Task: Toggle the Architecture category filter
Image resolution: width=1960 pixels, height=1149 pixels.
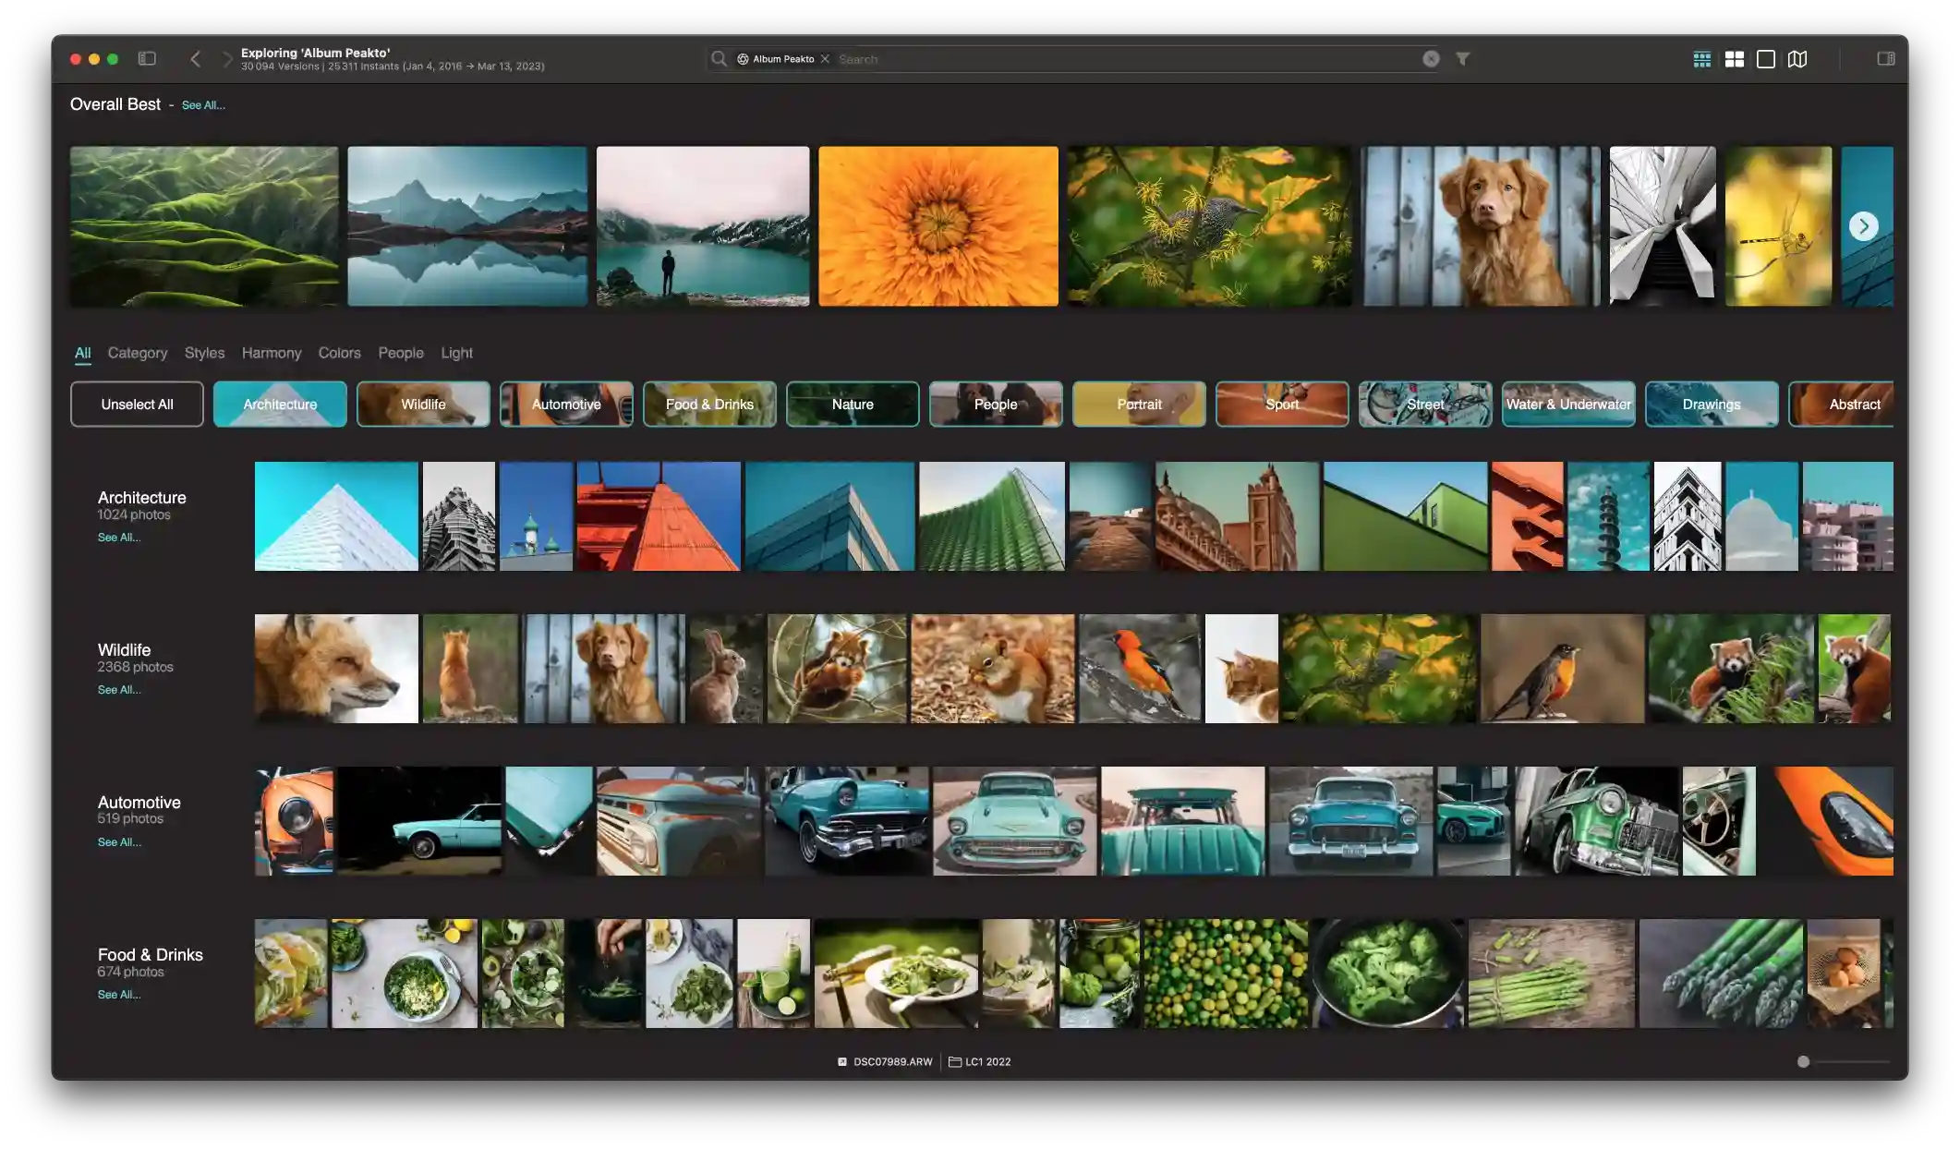Action: click(280, 405)
